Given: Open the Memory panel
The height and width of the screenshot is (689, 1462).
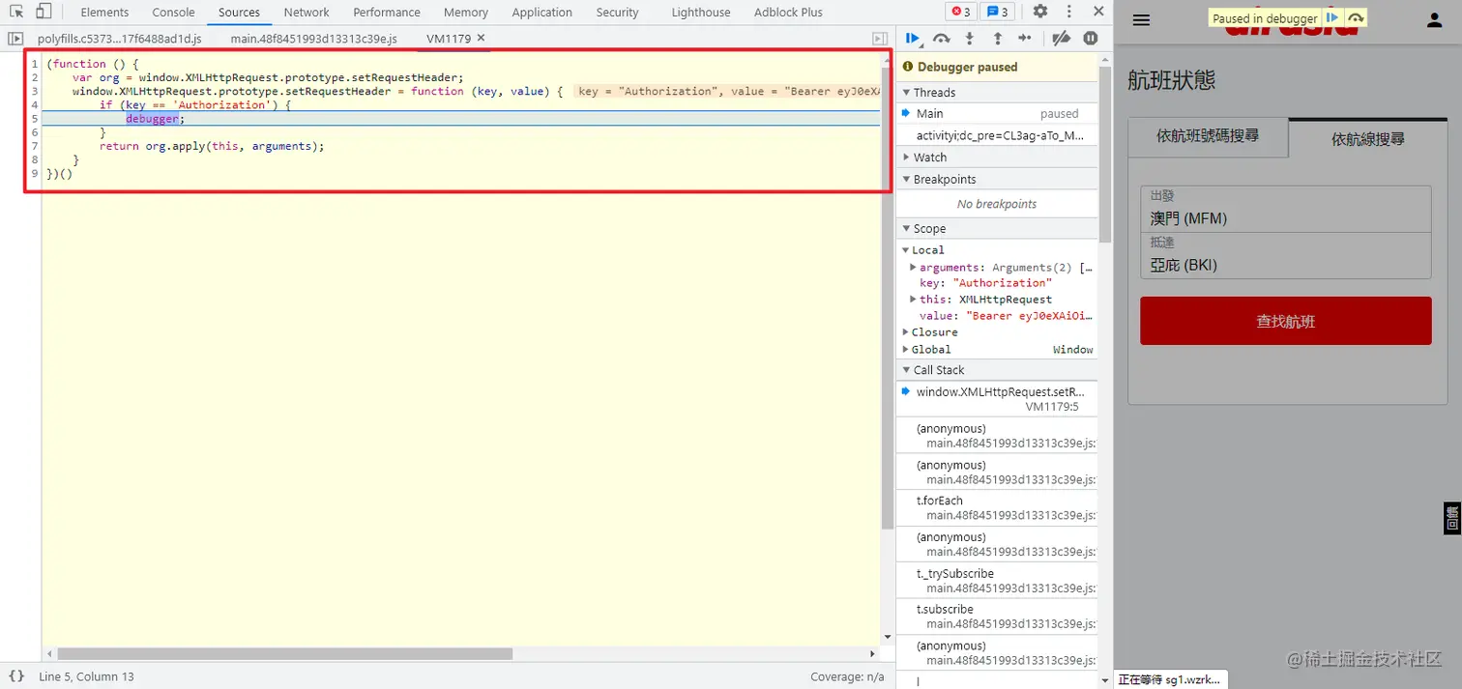Looking at the screenshot, I should (x=466, y=12).
